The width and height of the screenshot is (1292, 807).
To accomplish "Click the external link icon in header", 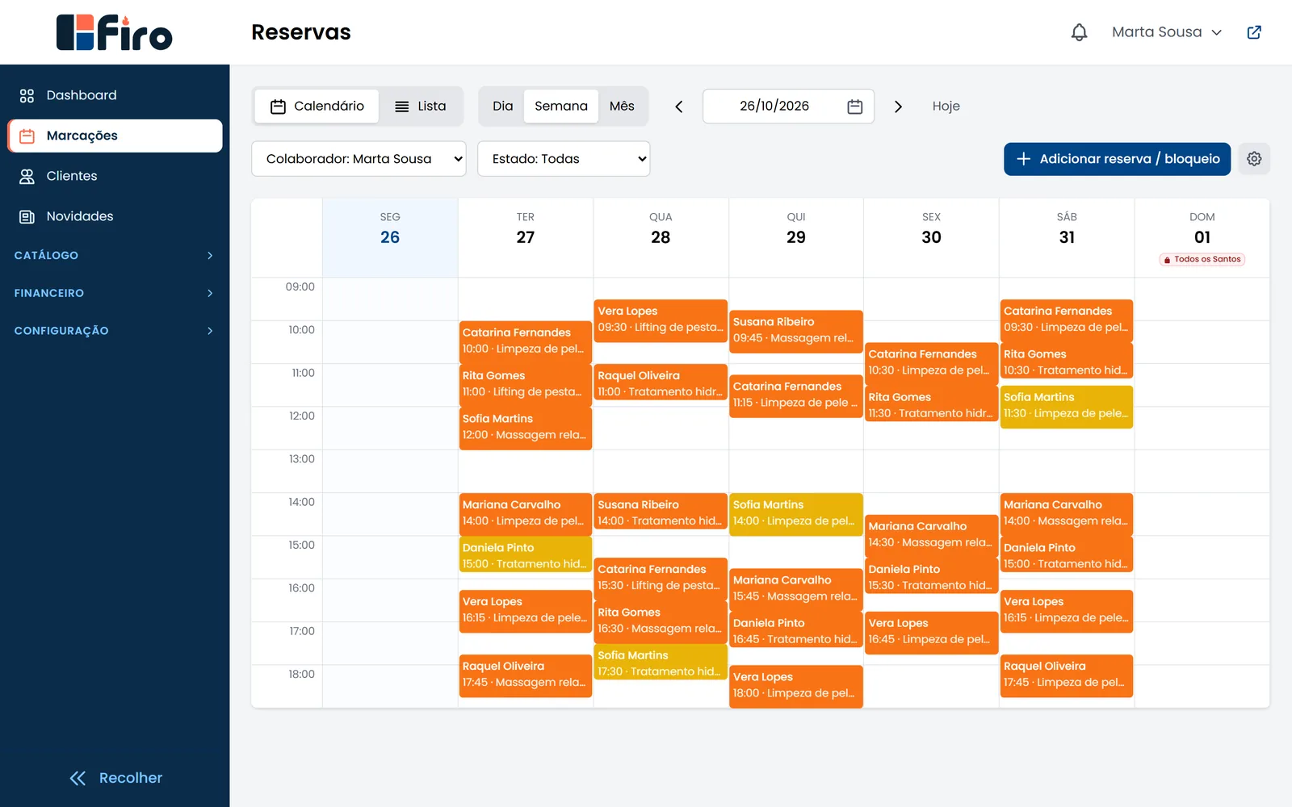I will tap(1254, 32).
